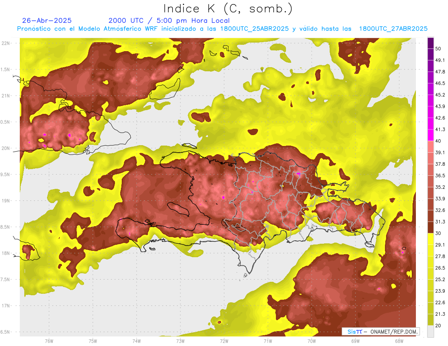The height and width of the screenshot is (346, 448).
Task: Click the color scale value "33.9"
Action: [x=440, y=199]
